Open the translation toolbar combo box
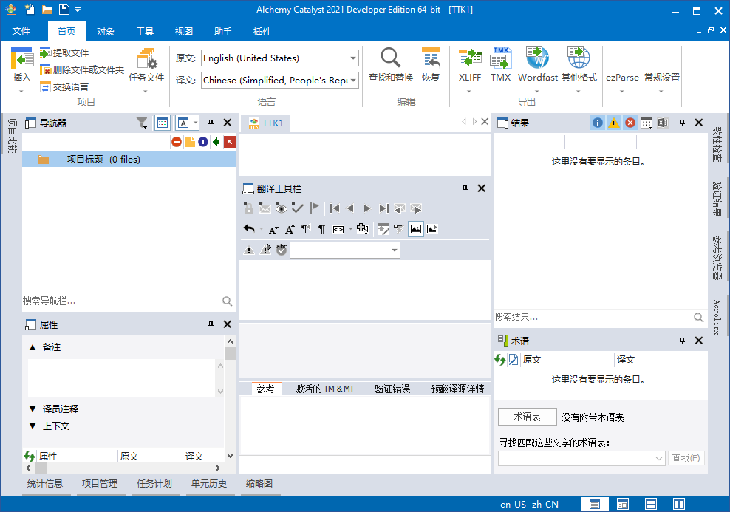The image size is (730, 512). [395, 250]
